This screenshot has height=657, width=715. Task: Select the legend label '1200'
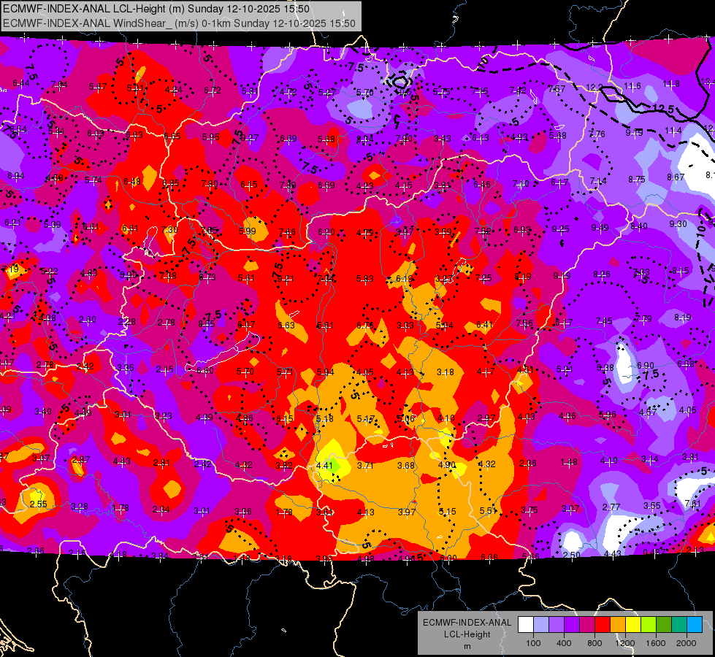click(624, 643)
